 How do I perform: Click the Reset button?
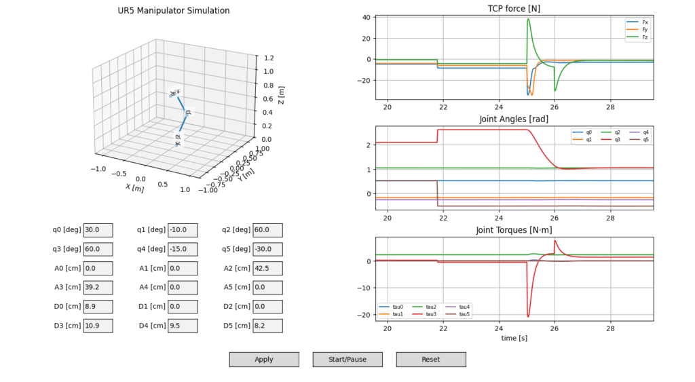[431, 360]
